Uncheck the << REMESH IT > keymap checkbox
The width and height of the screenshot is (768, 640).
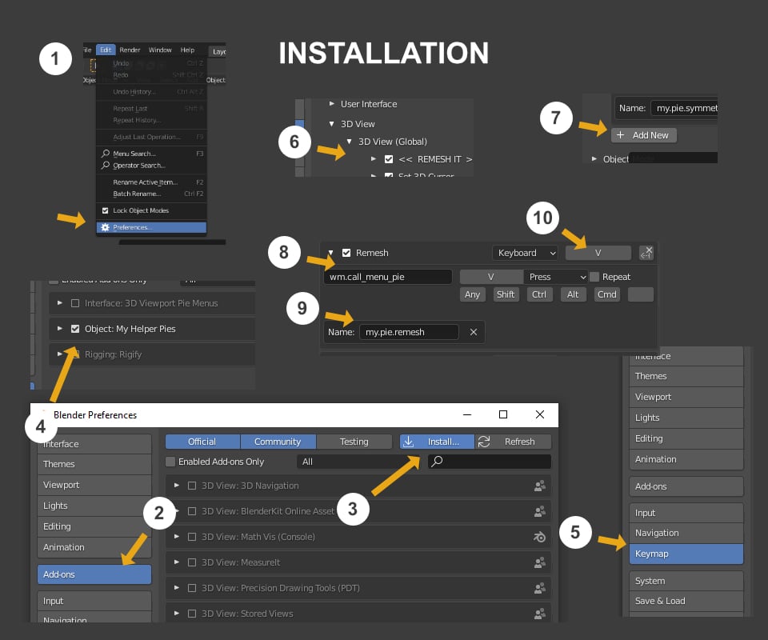pos(389,159)
